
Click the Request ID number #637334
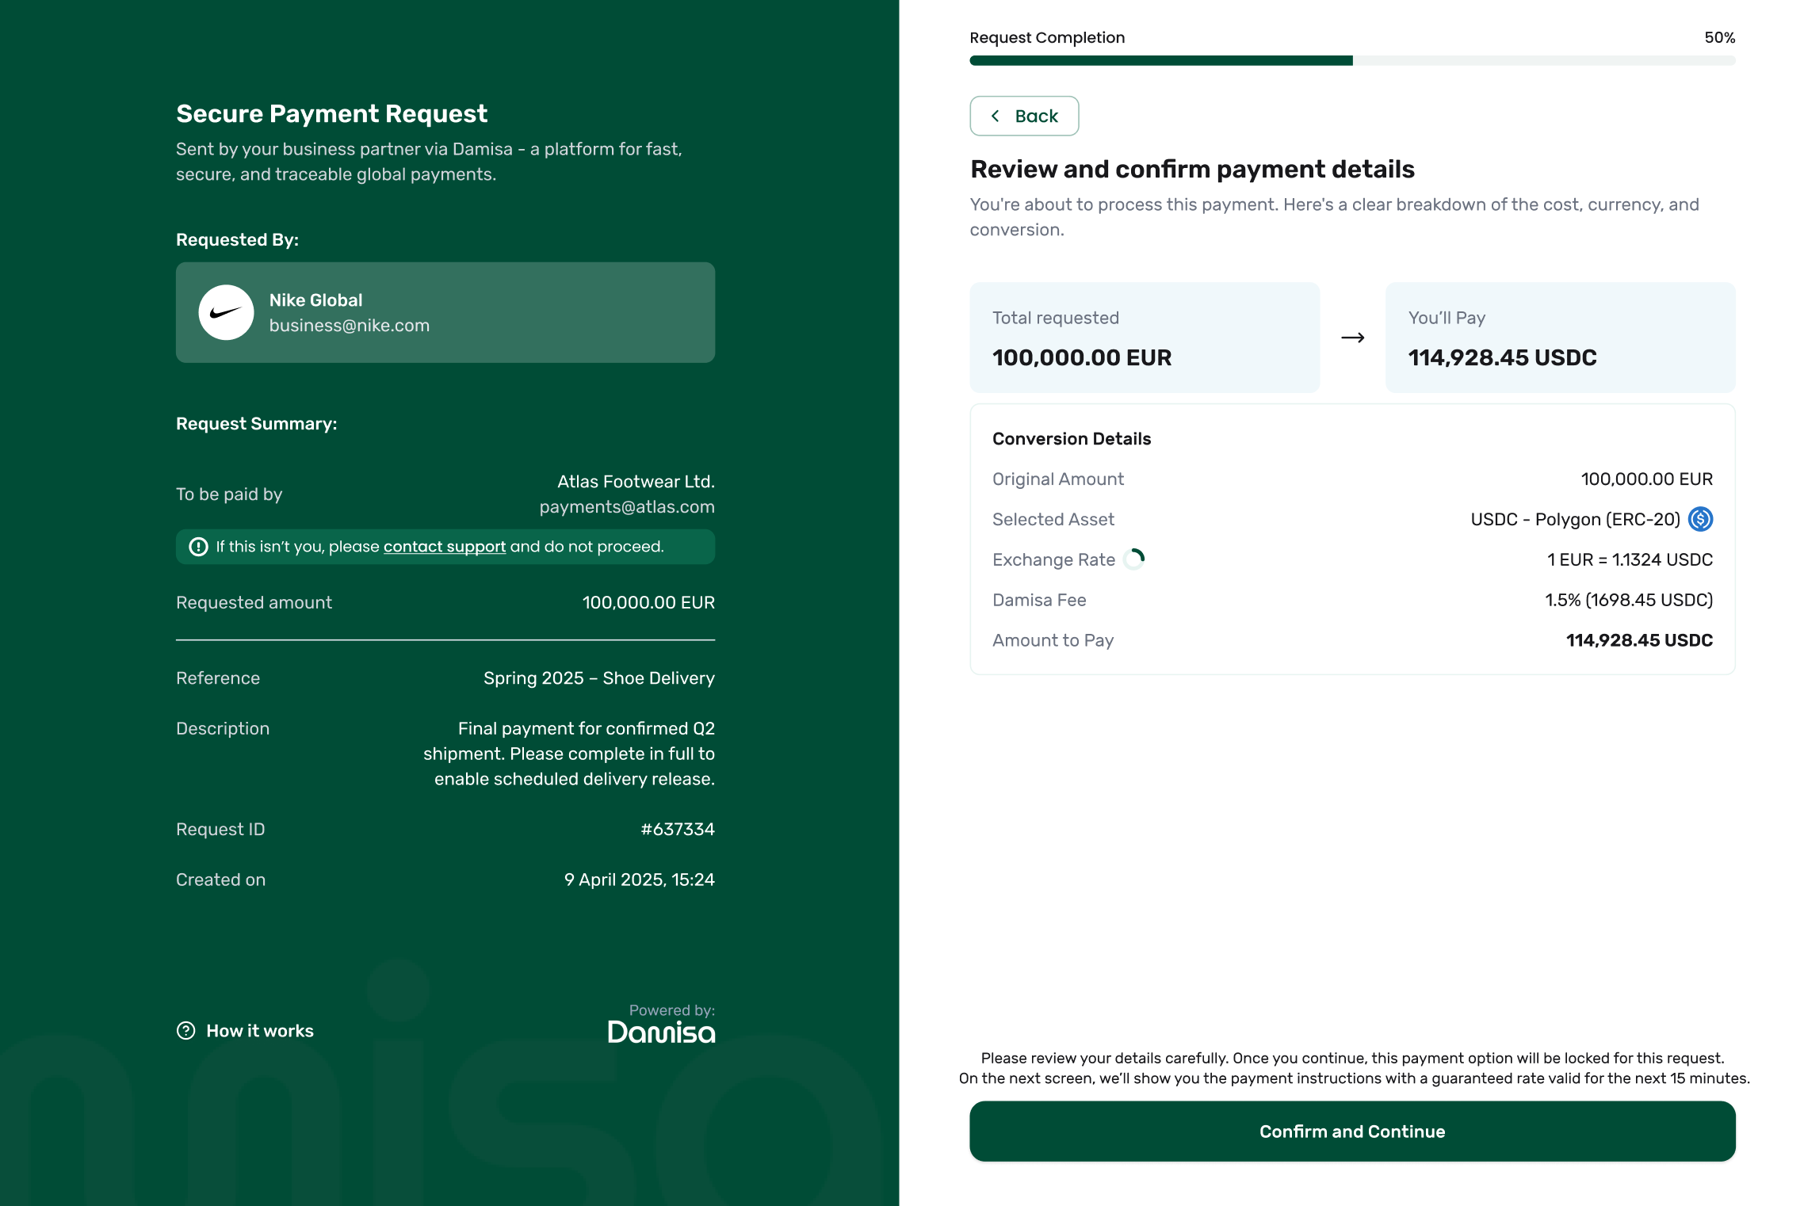tap(677, 829)
